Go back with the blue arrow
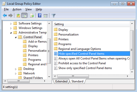The width and height of the screenshot is (137, 92). click(x=5, y=16)
